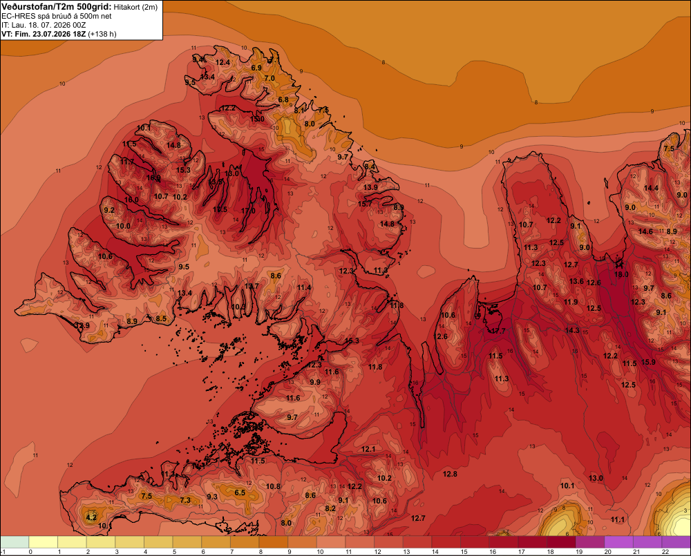Viewport: 691px width, 556px height.
Task: Click the title 'Veðurstofan/T2m 500grid:'
Action: tap(57, 7)
